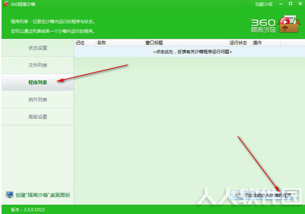Sort by the 窗口标题 column header
The image size is (305, 214).
coord(187,43)
